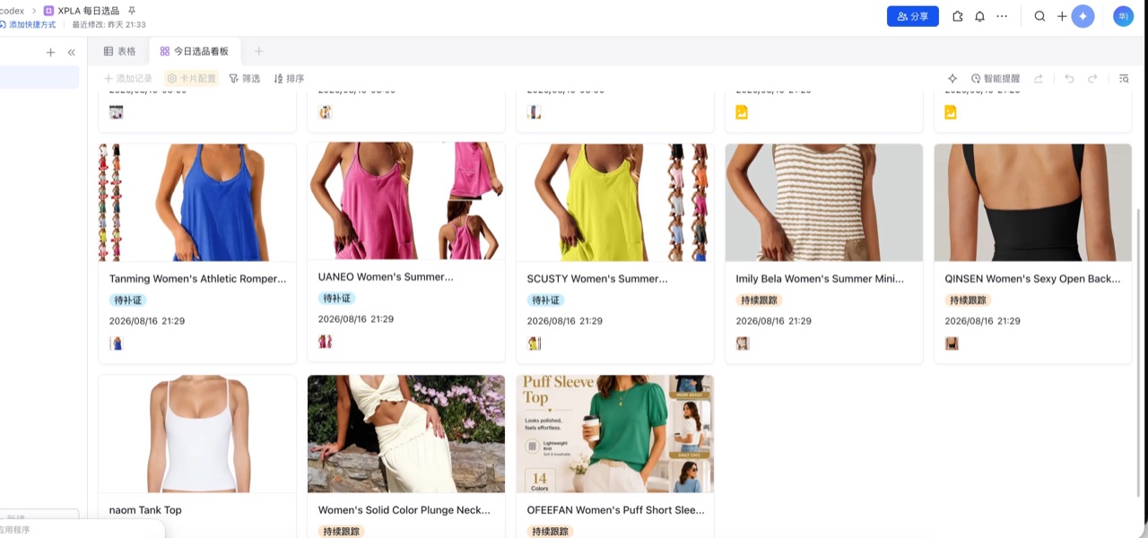Click the naom Tank Top title

click(145, 510)
